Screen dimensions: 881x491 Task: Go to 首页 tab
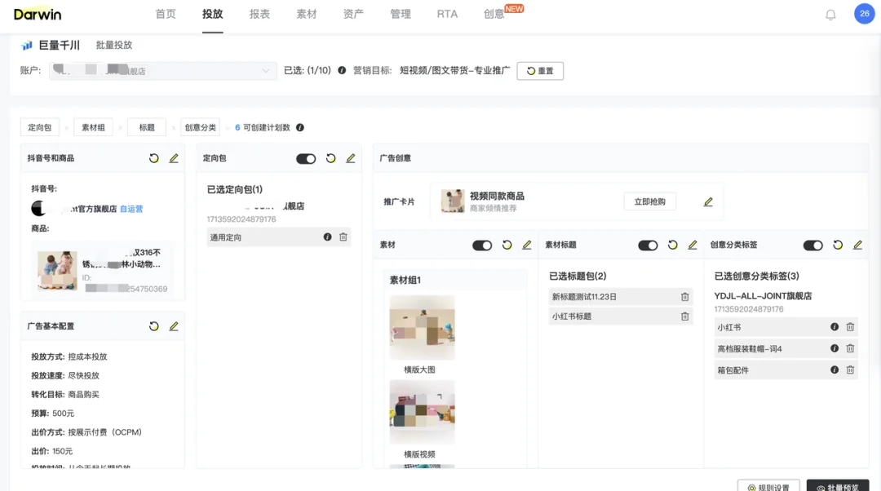(166, 14)
